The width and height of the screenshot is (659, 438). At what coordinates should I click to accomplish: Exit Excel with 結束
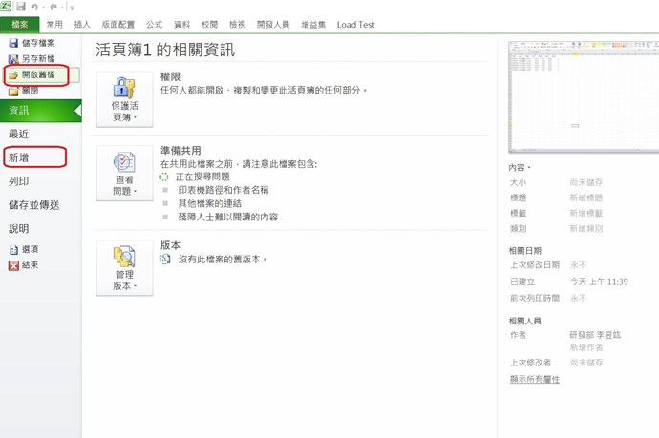tap(30, 265)
